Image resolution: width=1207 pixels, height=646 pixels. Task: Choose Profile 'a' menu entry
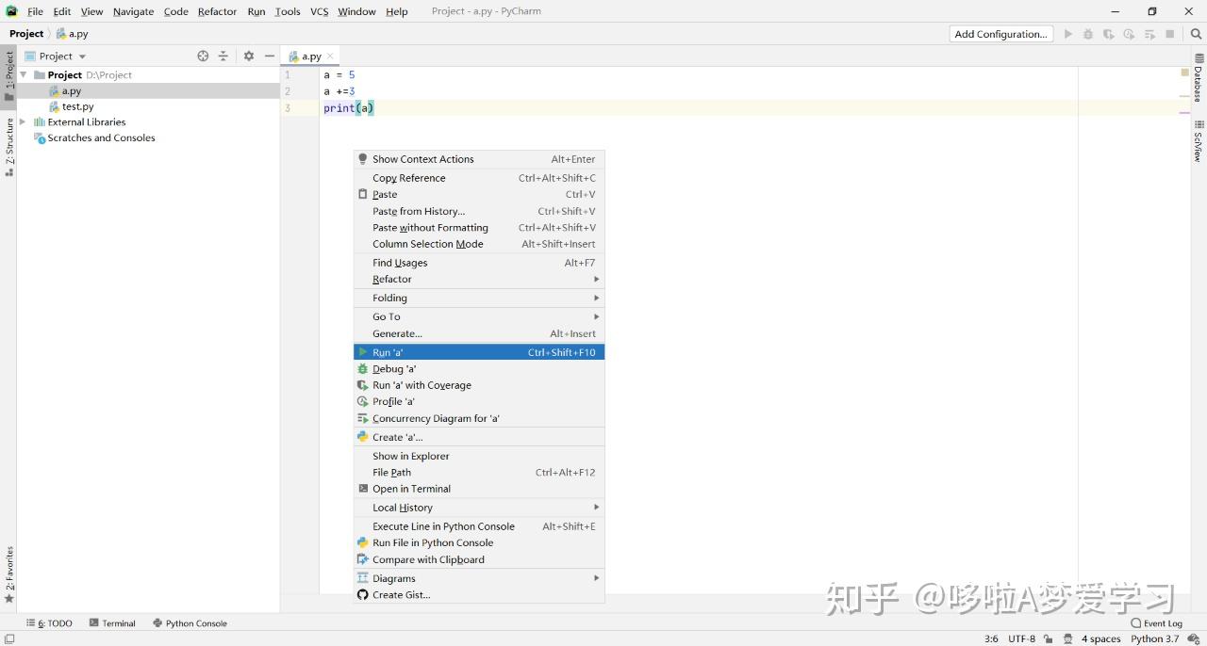point(479,401)
